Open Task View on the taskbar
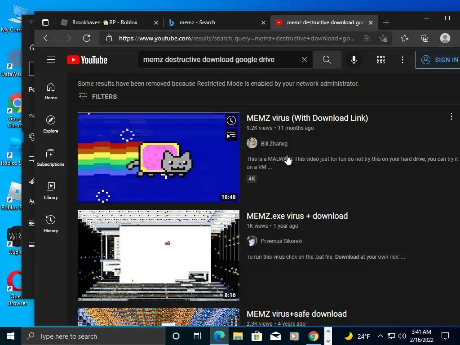 pyautogui.click(x=198, y=336)
